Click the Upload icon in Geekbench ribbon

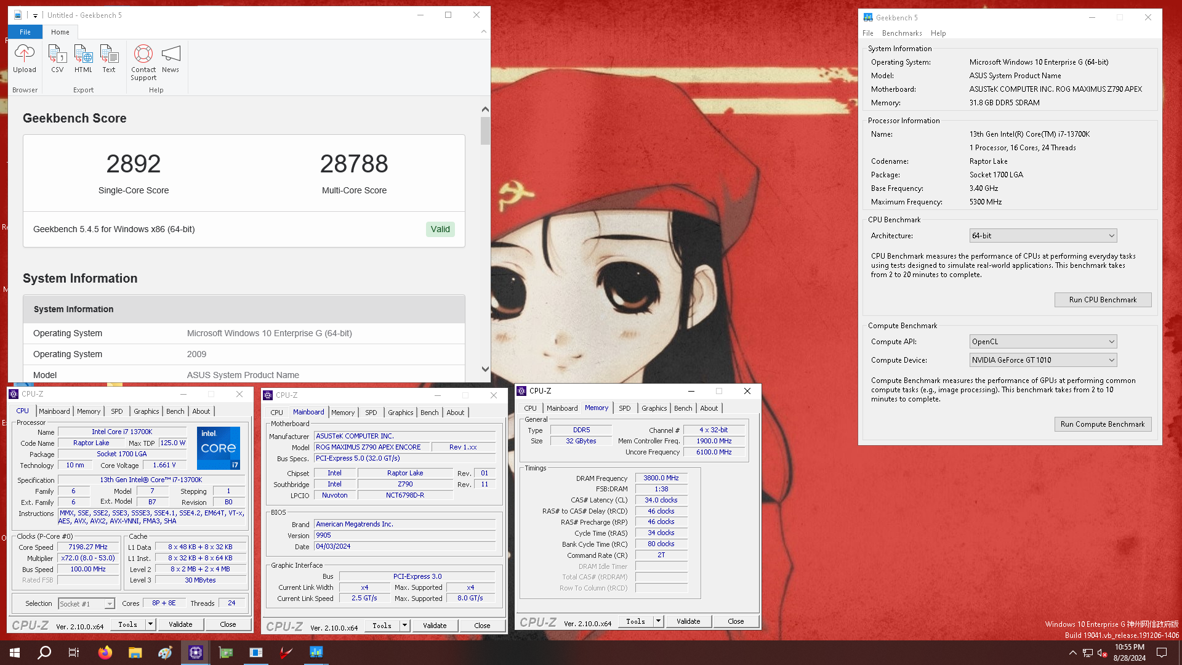[x=25, y=59]
